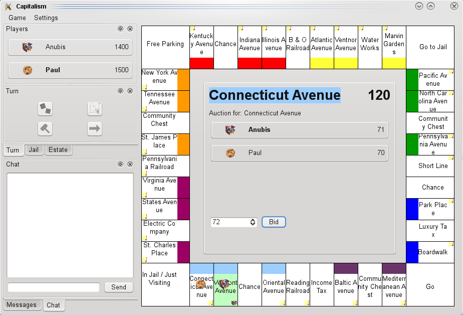Select the Park Place square
Viewport: 463px width, 315px height.
click(x=430, y=209)
